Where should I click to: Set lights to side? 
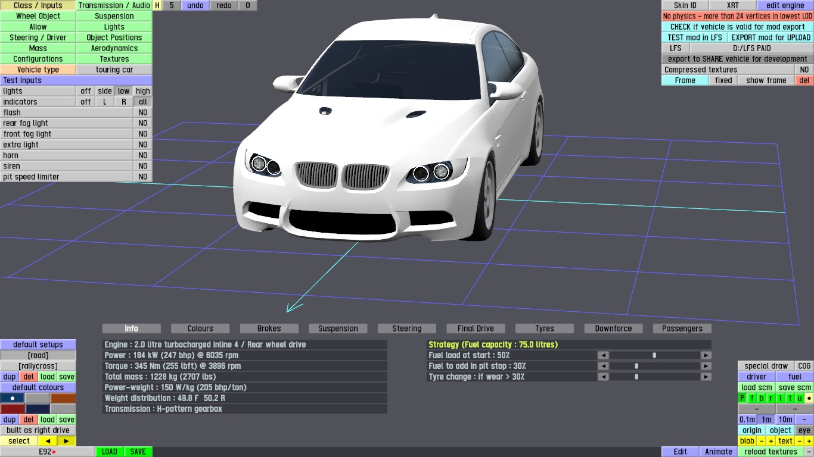[105, 91]
